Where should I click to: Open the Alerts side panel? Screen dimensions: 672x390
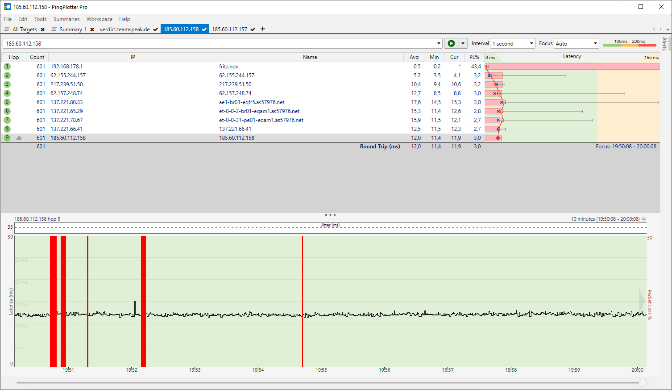tap(665, 44)
